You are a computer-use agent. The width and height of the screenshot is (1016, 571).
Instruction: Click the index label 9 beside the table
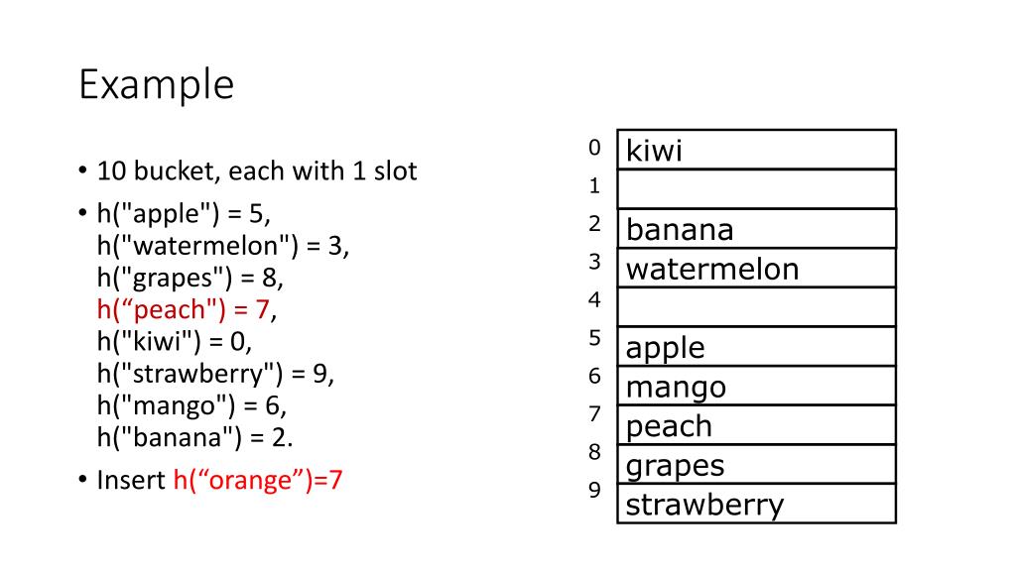[595, 490]
